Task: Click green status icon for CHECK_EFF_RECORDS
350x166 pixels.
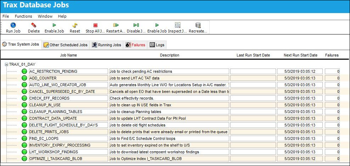Action: (24, 98)
